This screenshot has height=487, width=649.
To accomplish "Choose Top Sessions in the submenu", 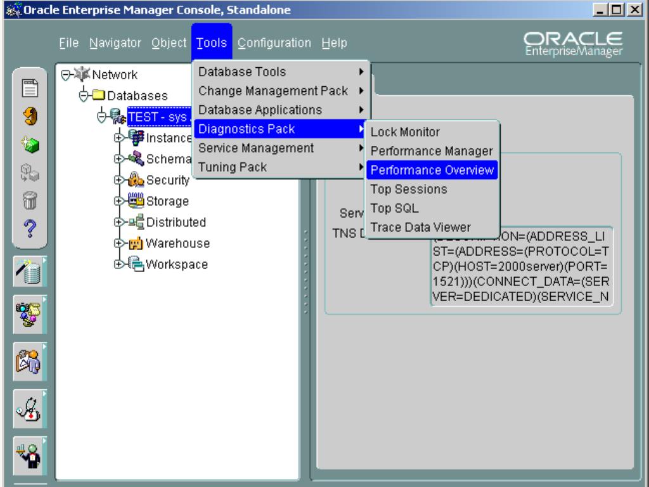I will pyautogui.click(x=432, y=189).
